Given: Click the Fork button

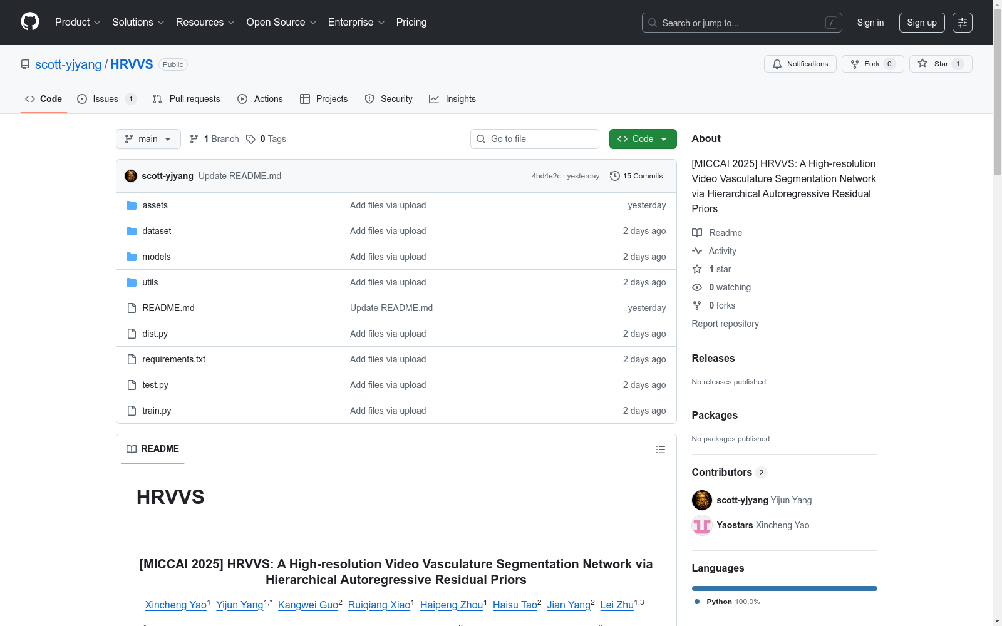Looking at the screenshot, I should coord(872,64).
